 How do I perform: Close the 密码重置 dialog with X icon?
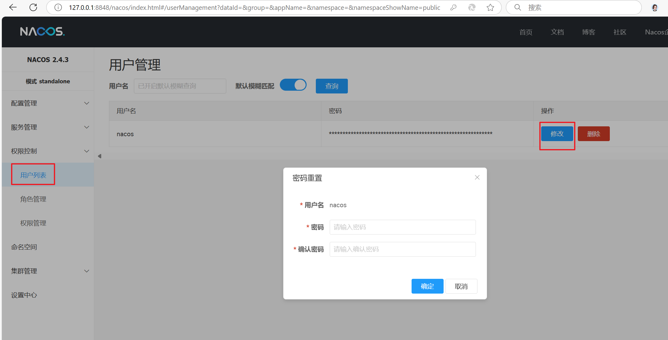click(477, 177)
